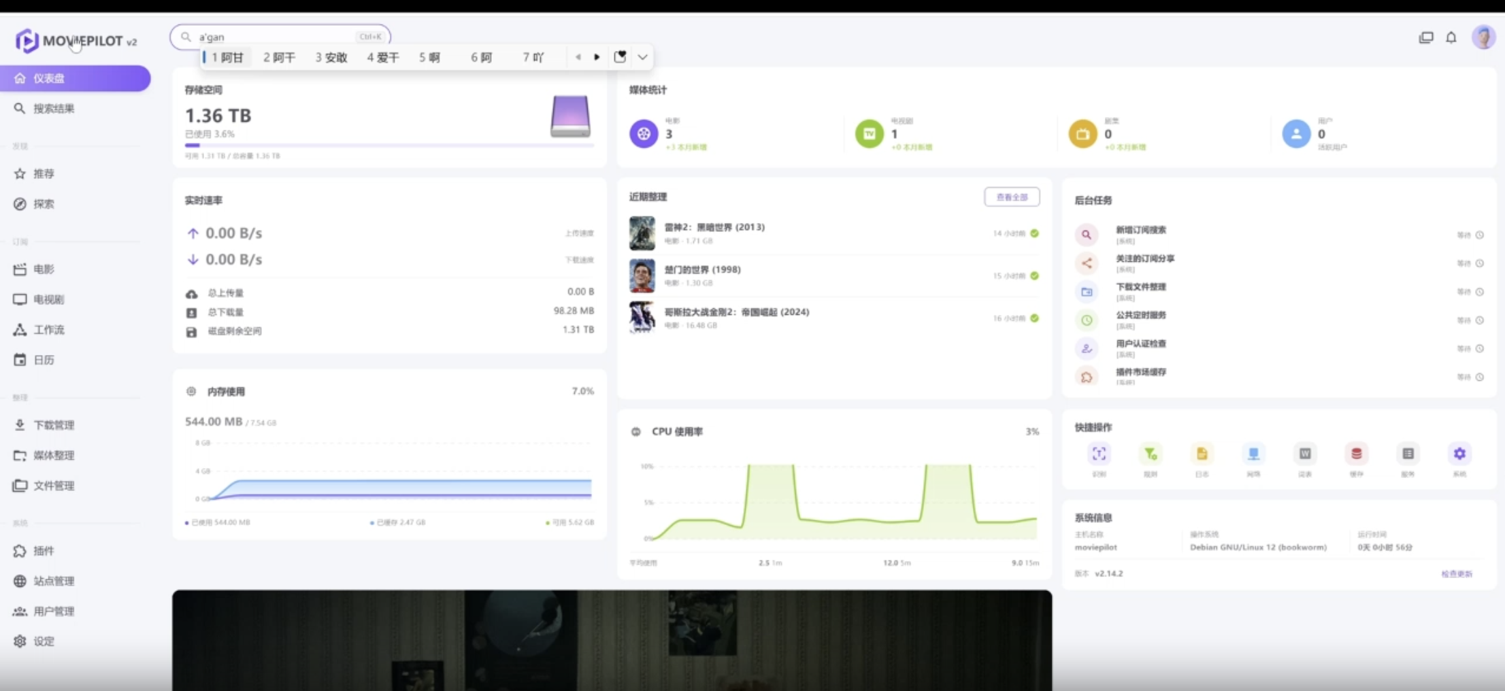
Task: Open 设定 settings in the sidebar
Action: click(x=75, y=641)
